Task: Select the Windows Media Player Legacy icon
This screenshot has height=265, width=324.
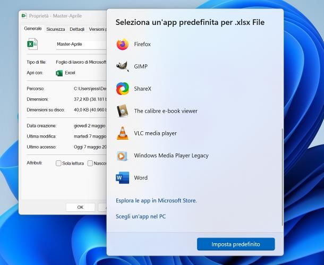Action: [x=122, y=156]
